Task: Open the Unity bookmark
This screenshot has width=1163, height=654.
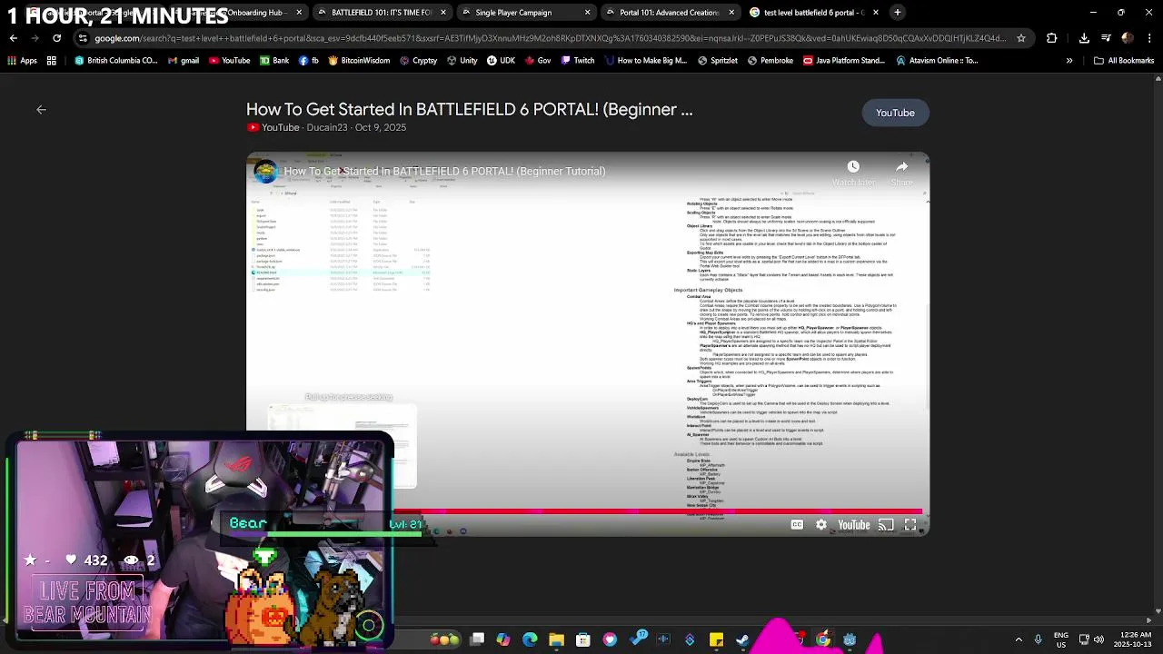Action: click(462, 61)
